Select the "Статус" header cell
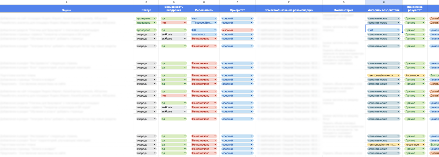The image size is (439, 157). (x=146, y=10)
